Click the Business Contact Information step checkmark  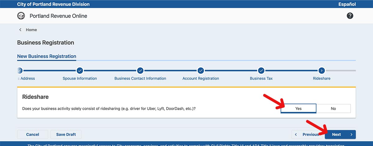coord(140,70)
